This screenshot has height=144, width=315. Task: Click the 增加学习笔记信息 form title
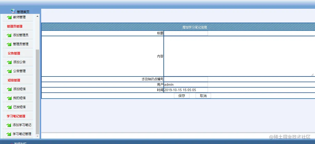point(195,27)
